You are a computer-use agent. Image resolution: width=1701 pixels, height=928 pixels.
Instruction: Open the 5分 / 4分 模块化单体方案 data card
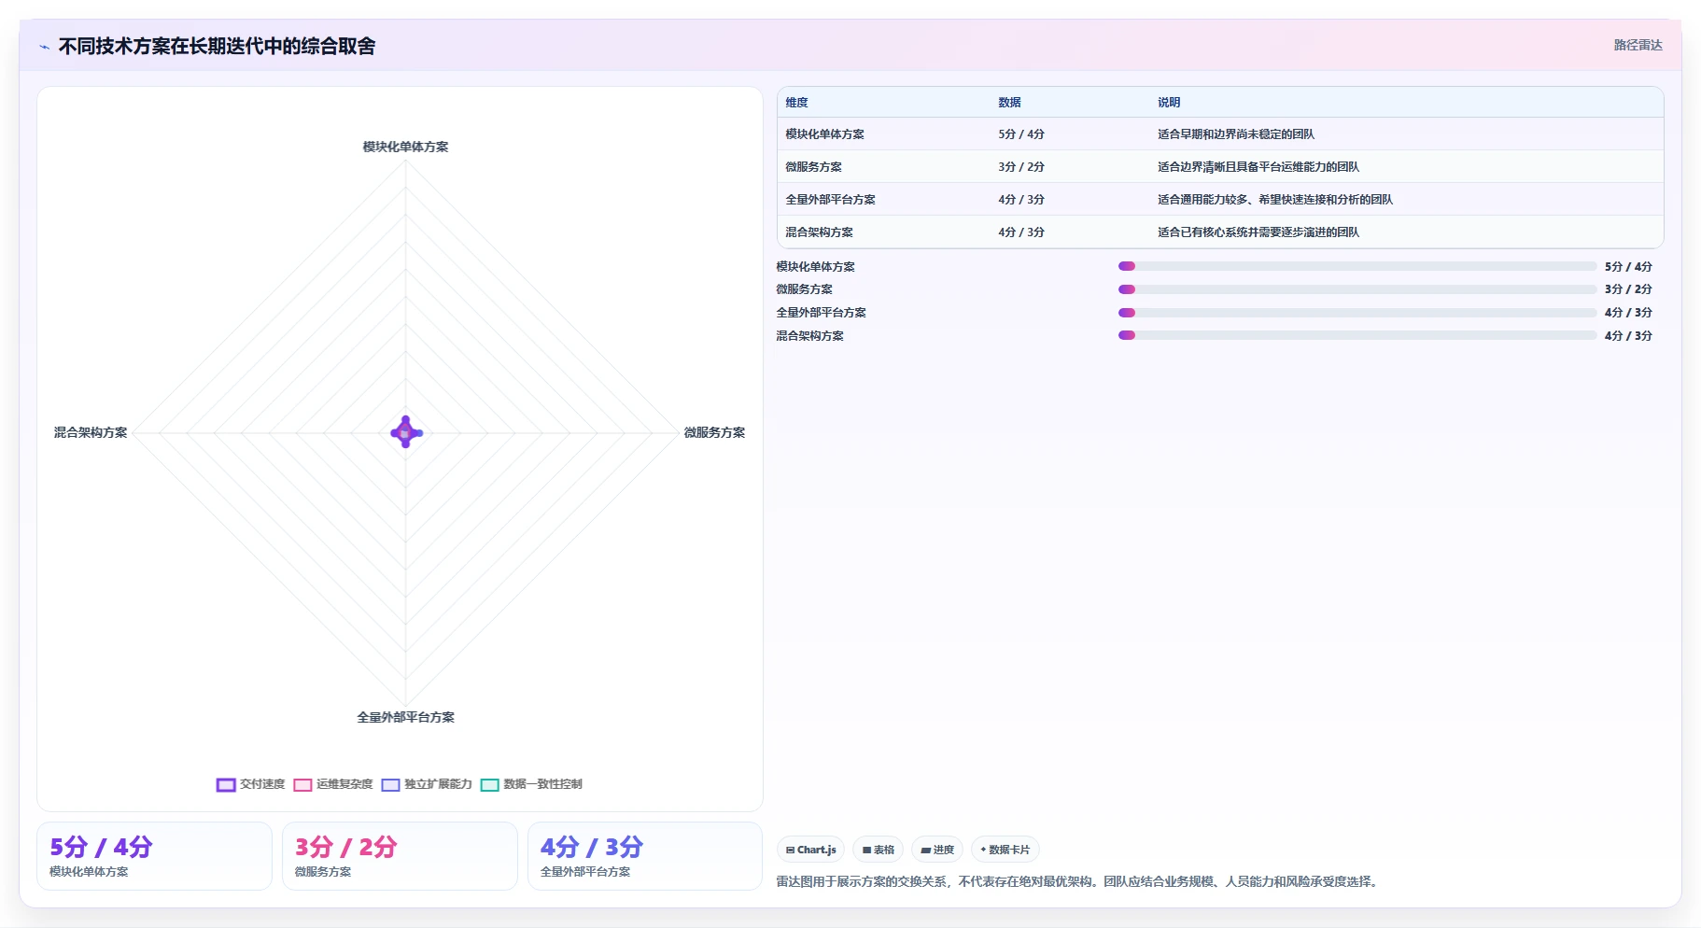point(154,856)
